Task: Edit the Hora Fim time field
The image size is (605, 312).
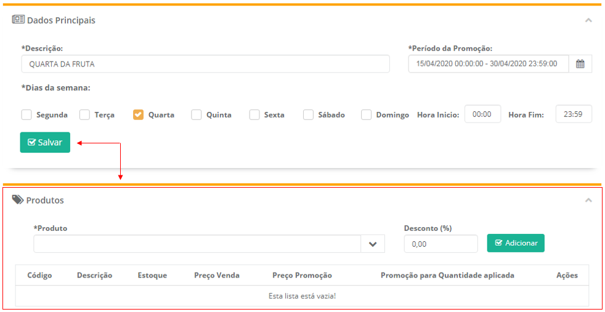Action: click(573, 114)
